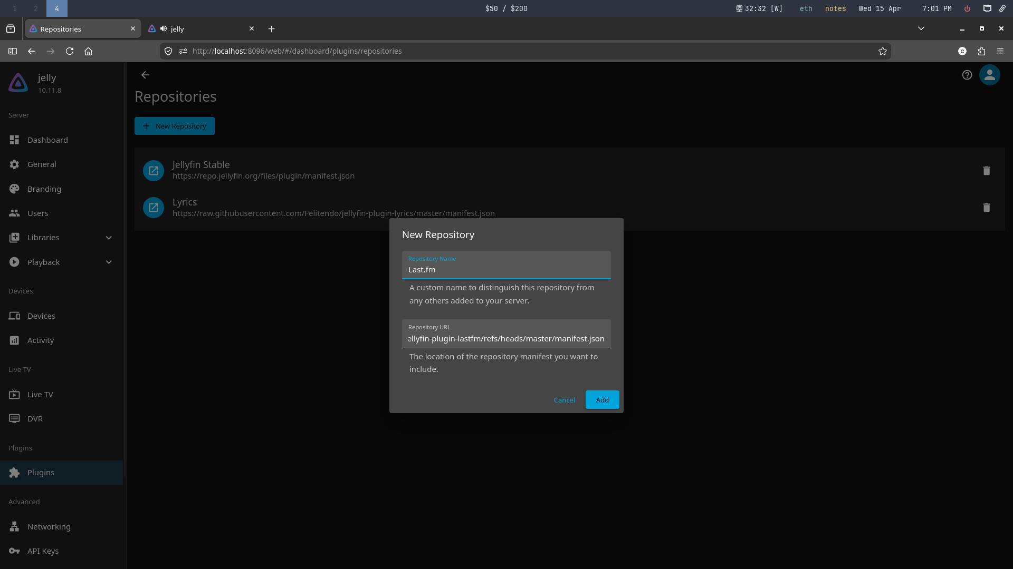Go back in browser history

click(32, 51)
